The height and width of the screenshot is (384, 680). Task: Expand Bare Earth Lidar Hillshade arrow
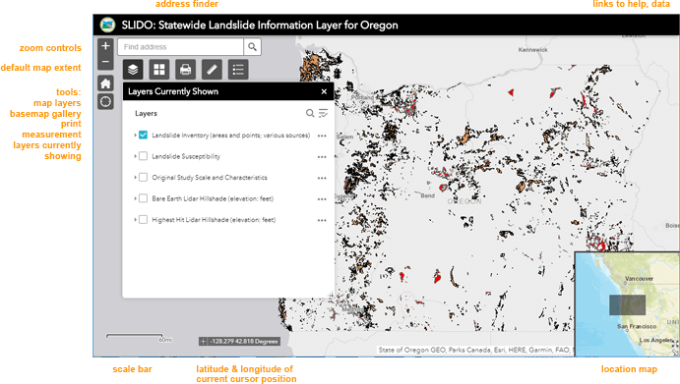pyautogui.click(x=135, y=198)
